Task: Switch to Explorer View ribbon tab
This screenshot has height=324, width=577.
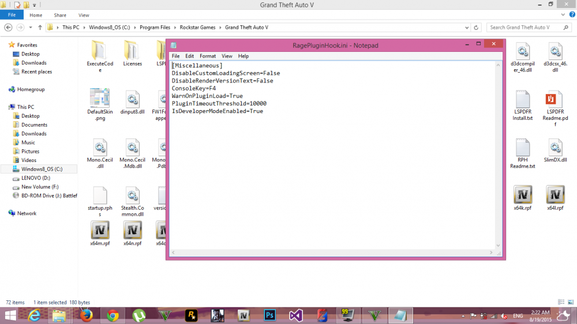Action: coord(84,15)
